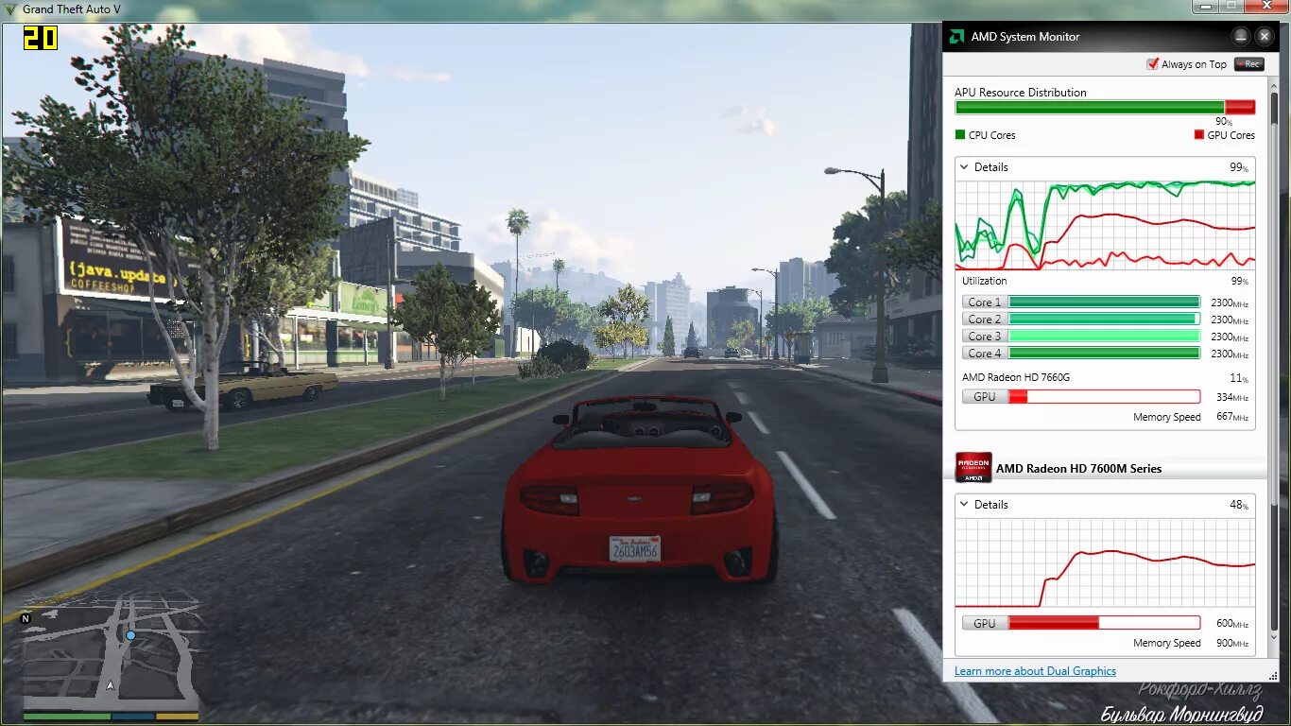The image size is (1291, 726).
Task: Click the AMD logo in System Monitor title
Action: pos(955,37)
